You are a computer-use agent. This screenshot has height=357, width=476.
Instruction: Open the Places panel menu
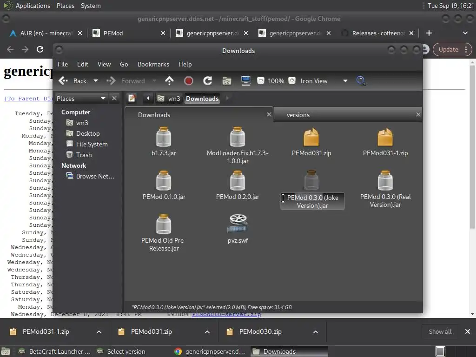coord(65,6)
